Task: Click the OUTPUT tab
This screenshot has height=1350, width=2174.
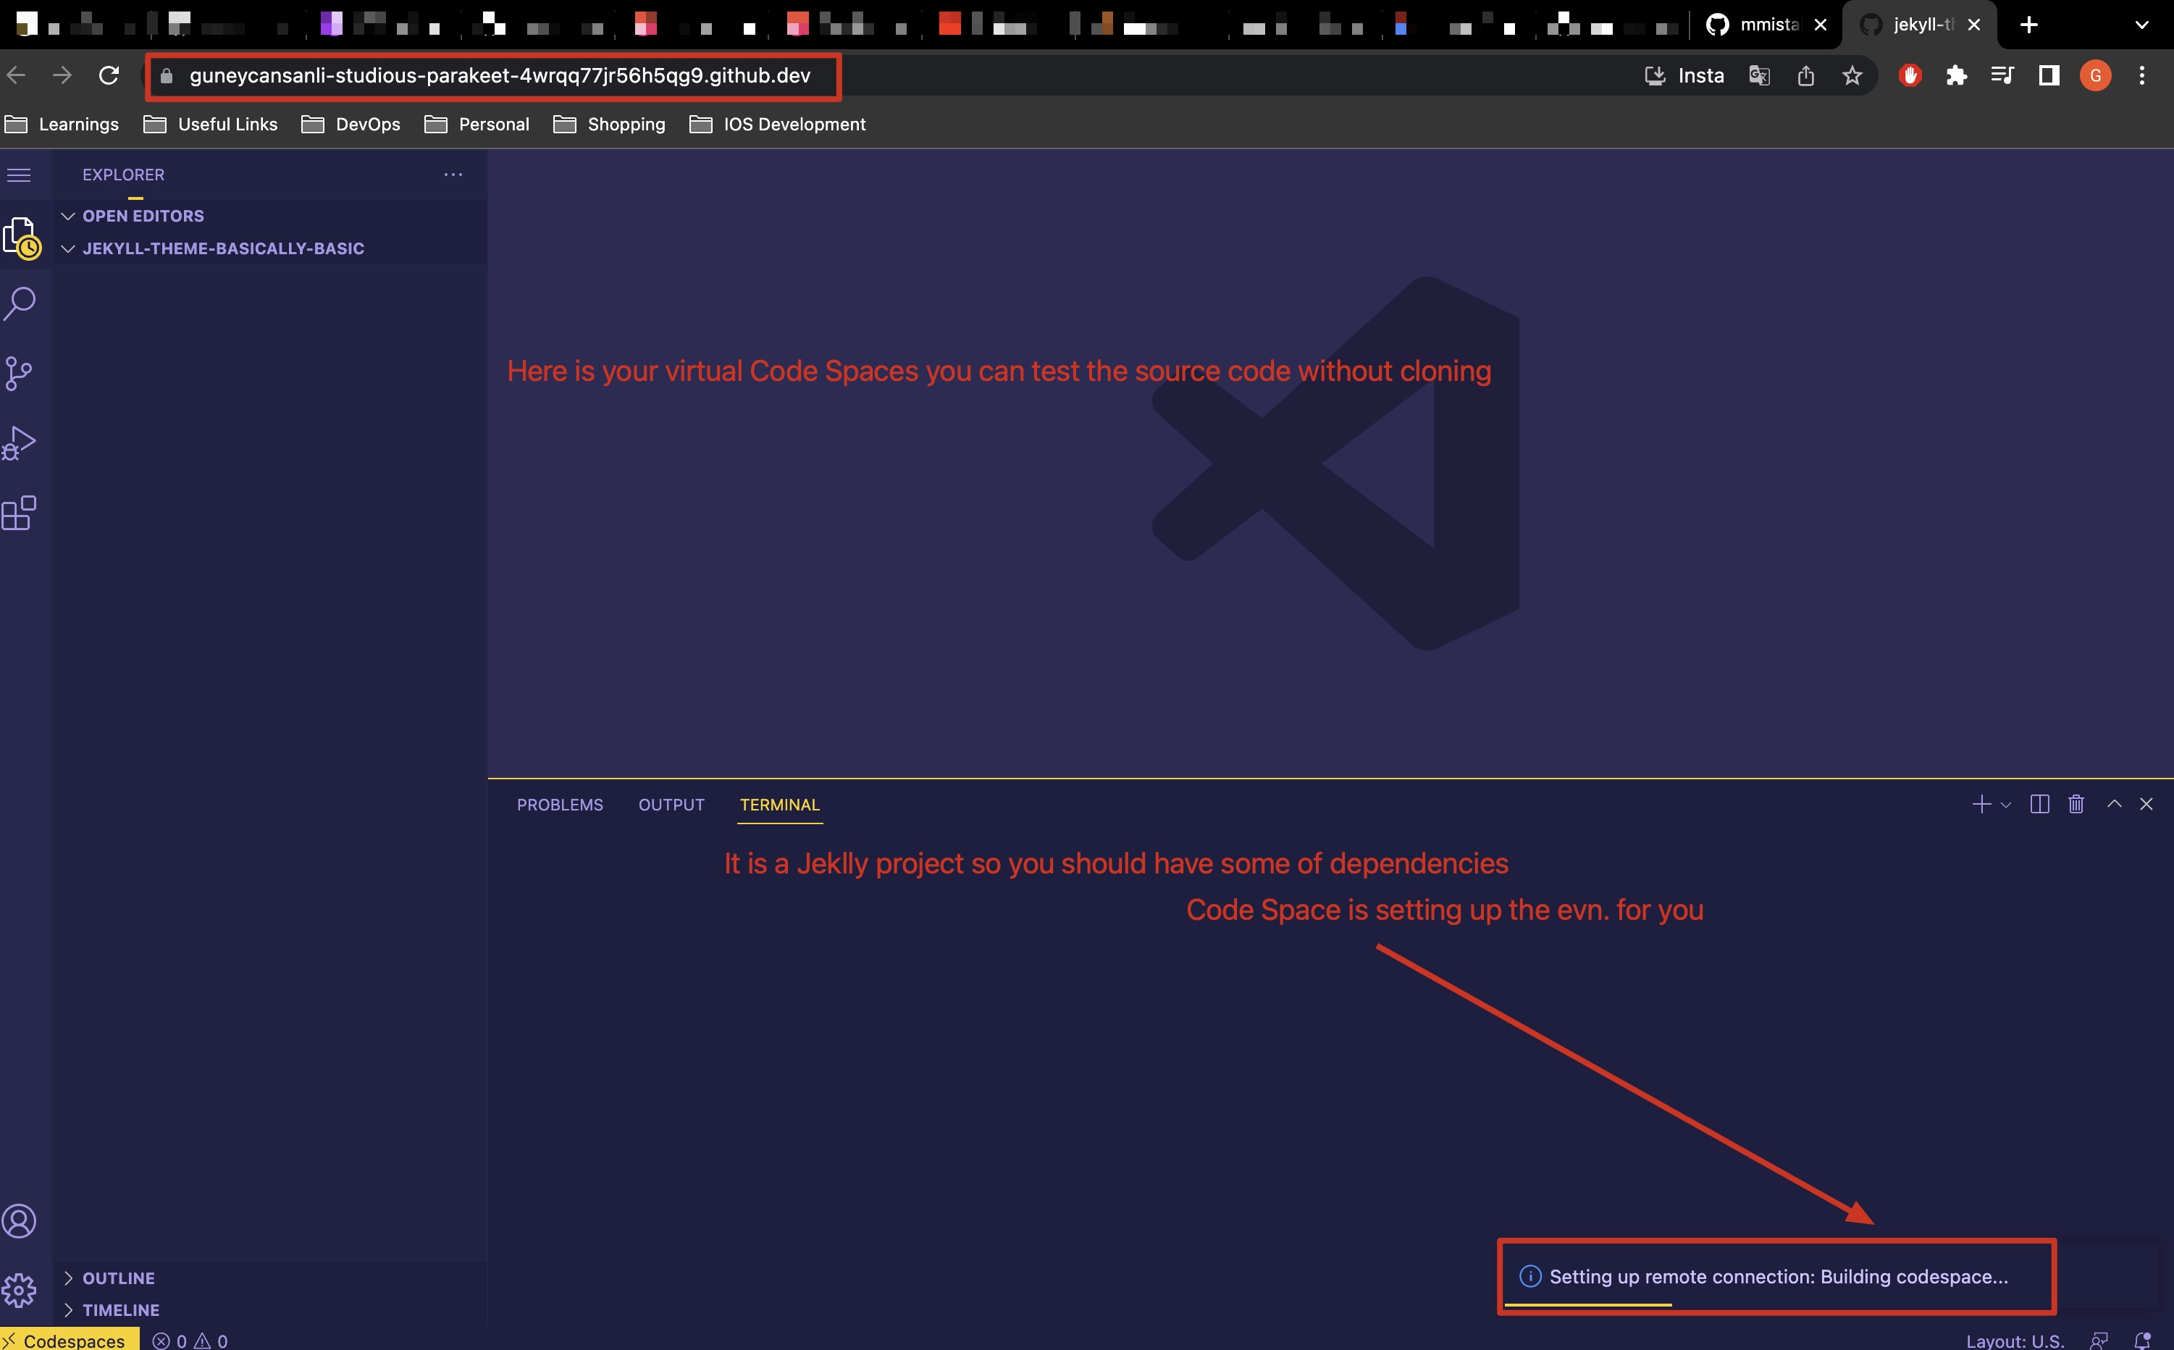Action: pyautogui.click(x=671, y=804)
